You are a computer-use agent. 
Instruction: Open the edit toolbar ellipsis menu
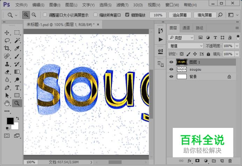pyautogui.click(x=7, y=111)
